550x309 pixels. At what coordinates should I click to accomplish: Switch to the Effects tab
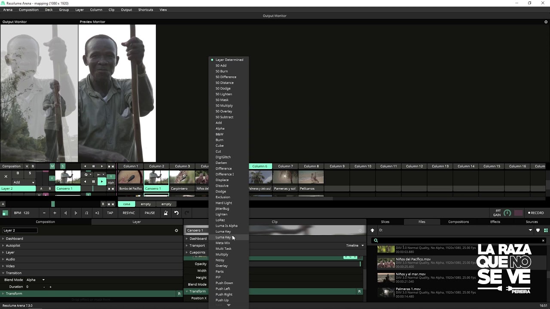[495, 222]
